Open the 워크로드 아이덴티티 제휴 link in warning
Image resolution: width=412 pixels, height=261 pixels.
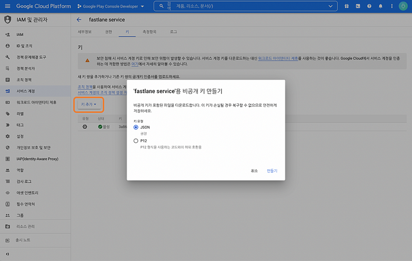point(278,58)
